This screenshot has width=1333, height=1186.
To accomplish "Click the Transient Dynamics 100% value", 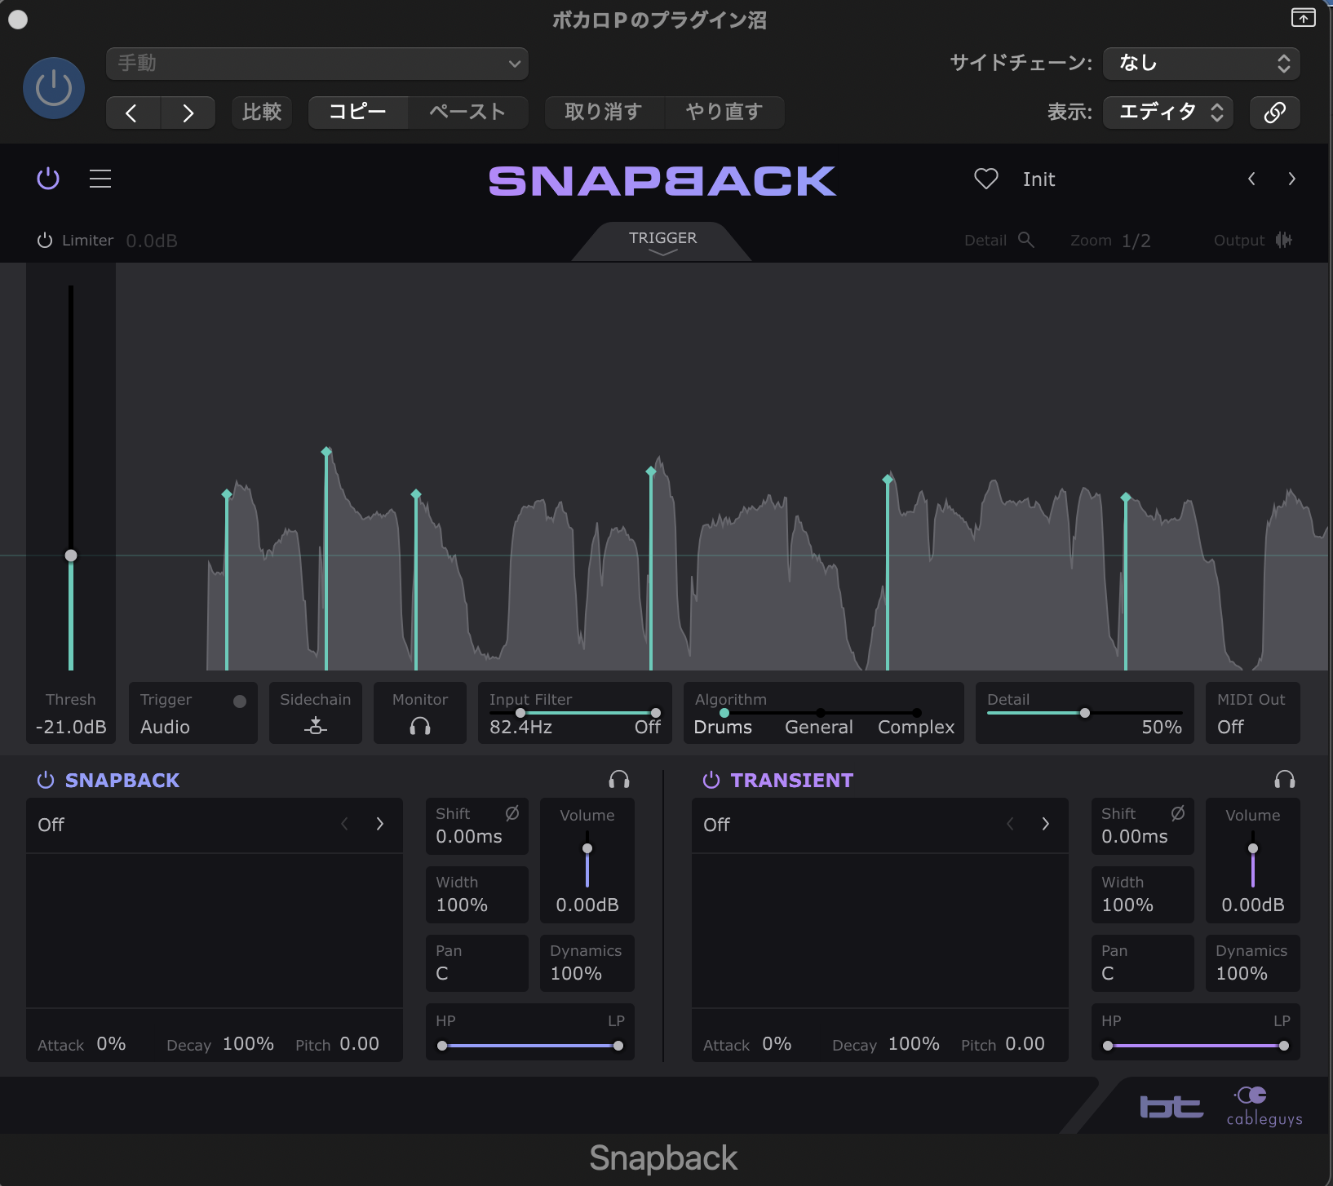I will coord(1242,973).
